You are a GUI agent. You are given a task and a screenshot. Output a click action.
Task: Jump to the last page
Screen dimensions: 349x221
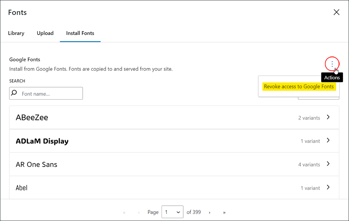click(x=224, y=213)
